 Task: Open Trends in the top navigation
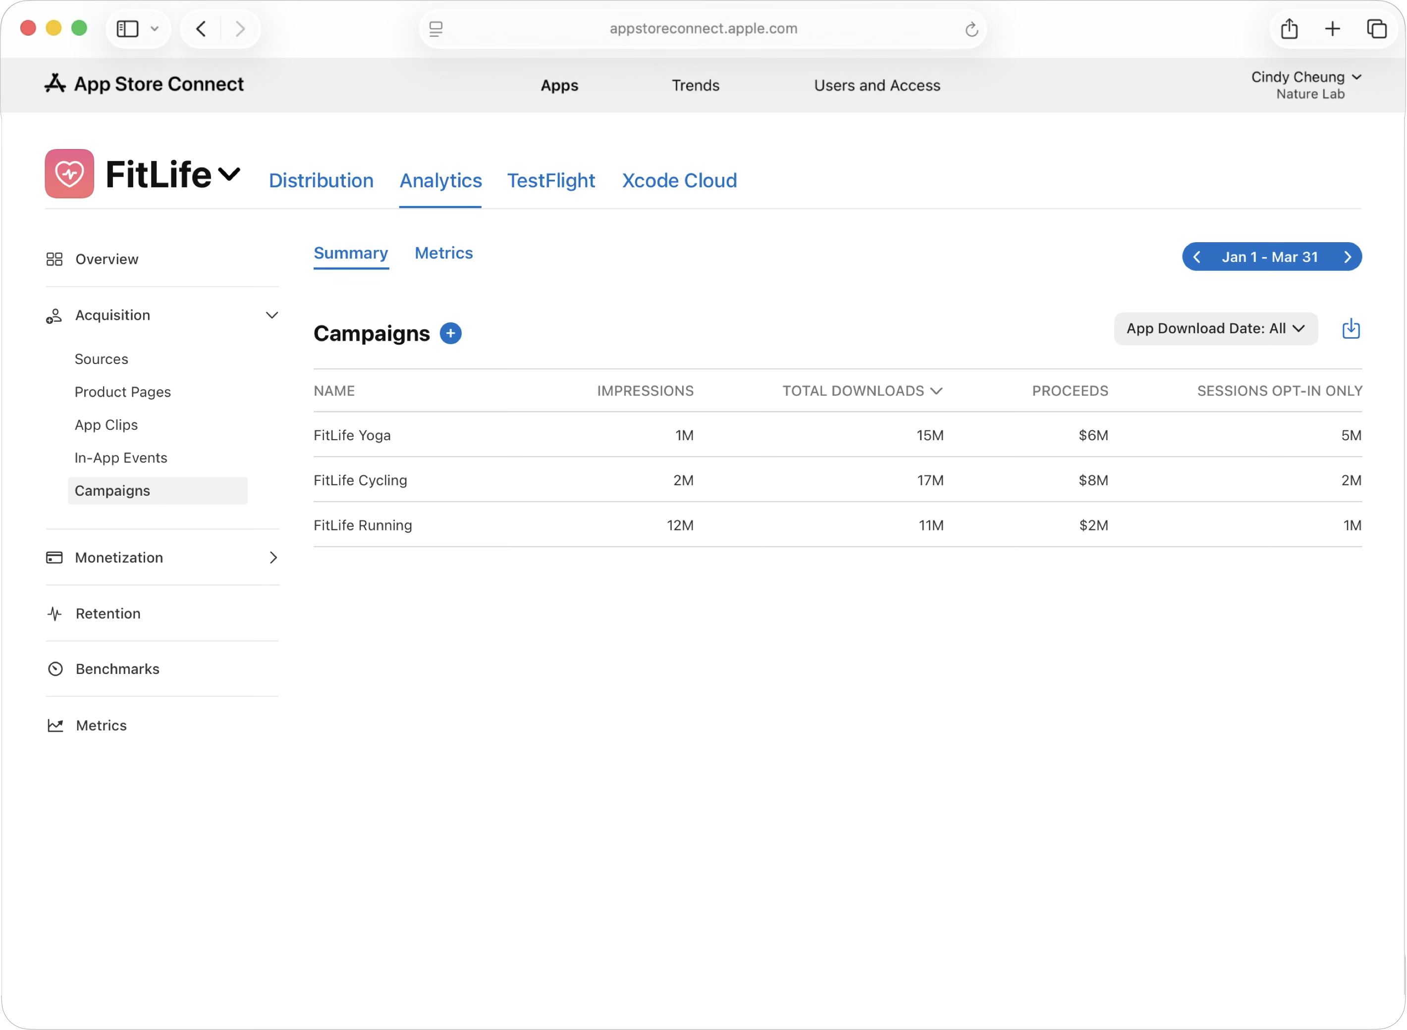(695, 85)
